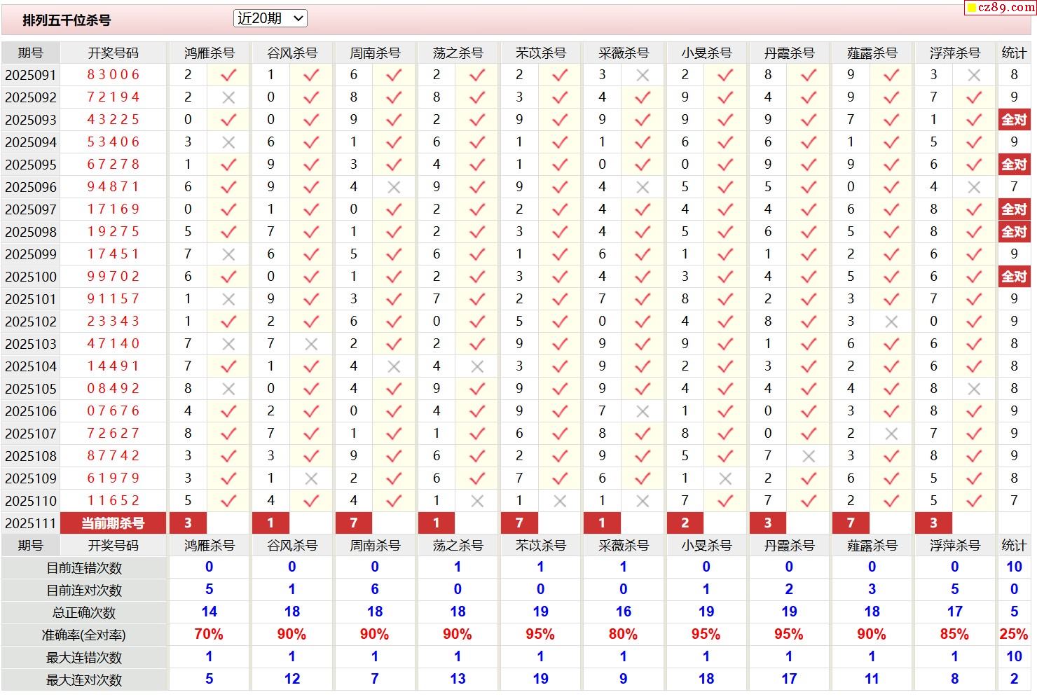Click the cross mark for 谷风杀号 in row 2025103

click(311, 344)
